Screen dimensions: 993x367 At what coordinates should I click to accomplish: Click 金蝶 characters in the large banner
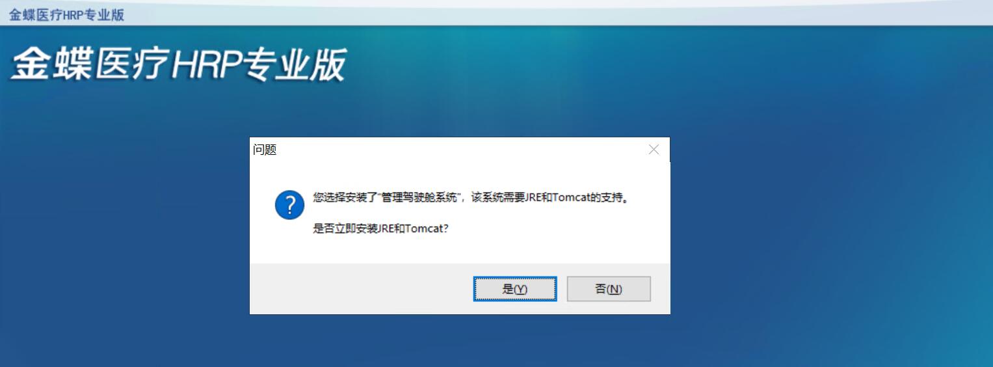pos(51,65)
